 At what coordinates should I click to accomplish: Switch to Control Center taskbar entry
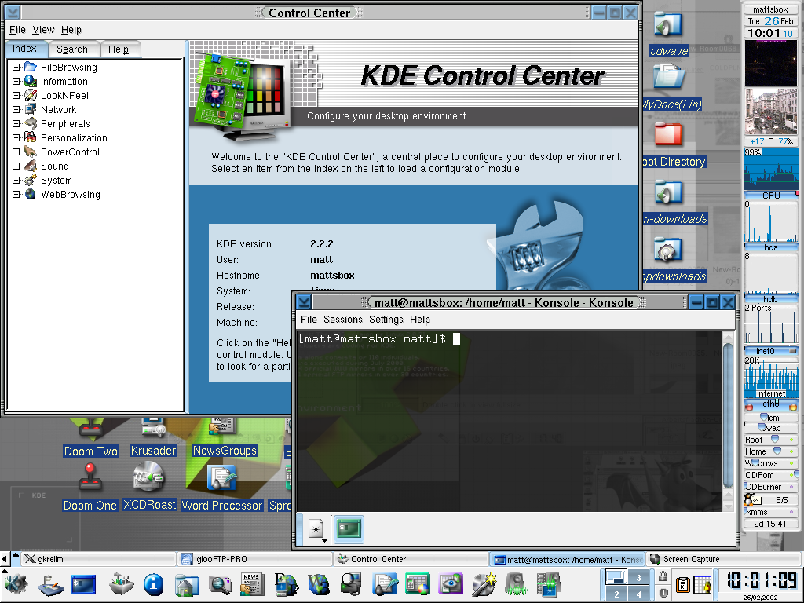(x=411, y=559)
